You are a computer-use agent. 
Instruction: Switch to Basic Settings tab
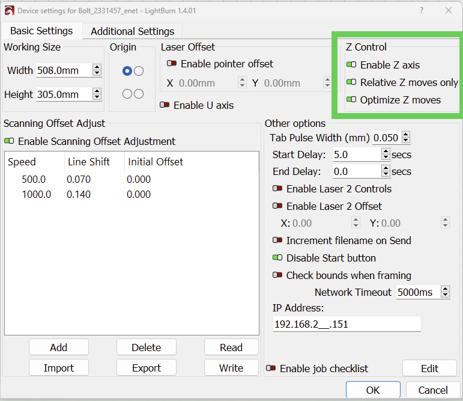coord(41,31)
